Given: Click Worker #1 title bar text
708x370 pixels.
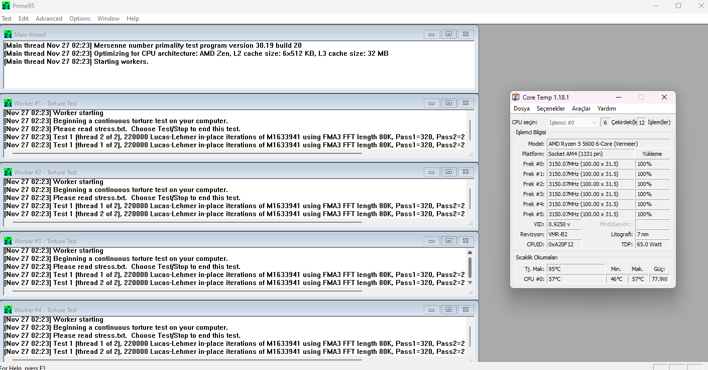Looking at the screenshot, I should (x=46, y=103).
